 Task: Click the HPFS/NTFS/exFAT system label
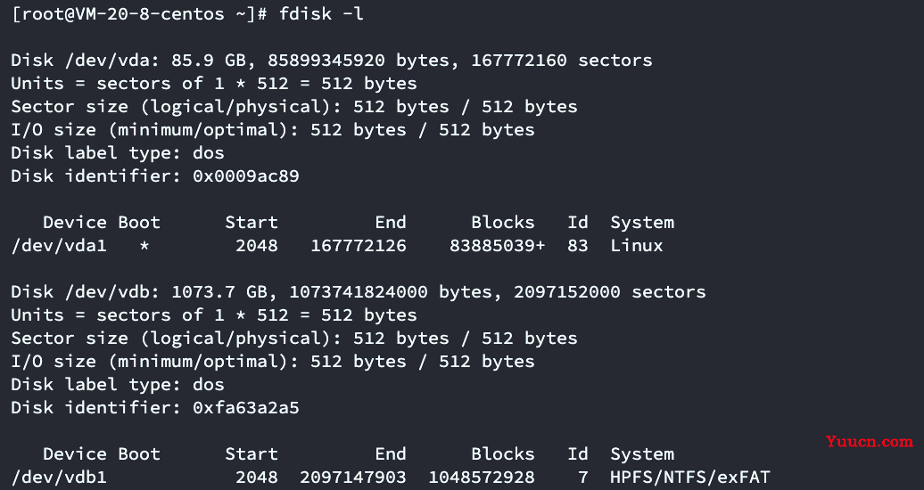tap(690, 477)
